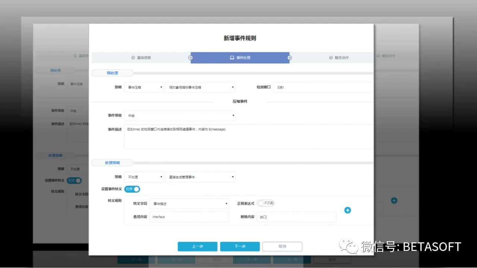Image resolution: width=477 pixels, height=268 pixels.
Task: Click the WeChat logo in the BETASOFT watermark
Action: (x=348, y=246)
